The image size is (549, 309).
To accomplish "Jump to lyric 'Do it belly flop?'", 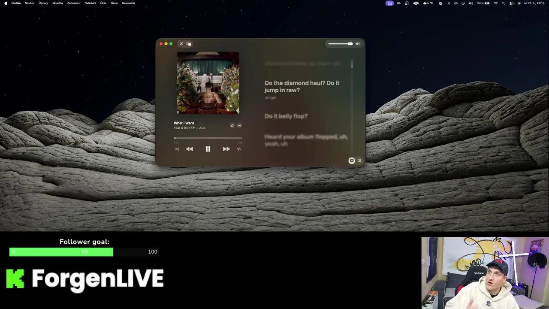I will click(x=286, y=116).
